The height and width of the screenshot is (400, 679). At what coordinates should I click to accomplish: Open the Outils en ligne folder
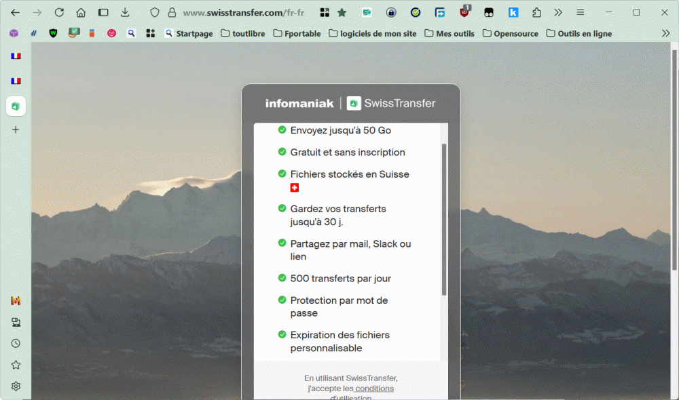(579, 33)
